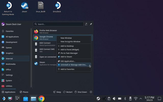163x102 pixels.
Task: Launch KDE Connect from list
Action: tap(45, 44)
